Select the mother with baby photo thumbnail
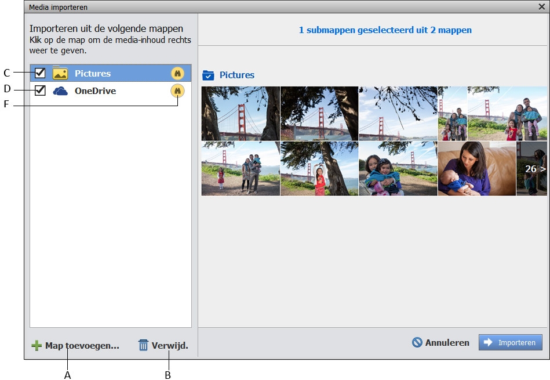The image size is (550, 380). point(476,168)
